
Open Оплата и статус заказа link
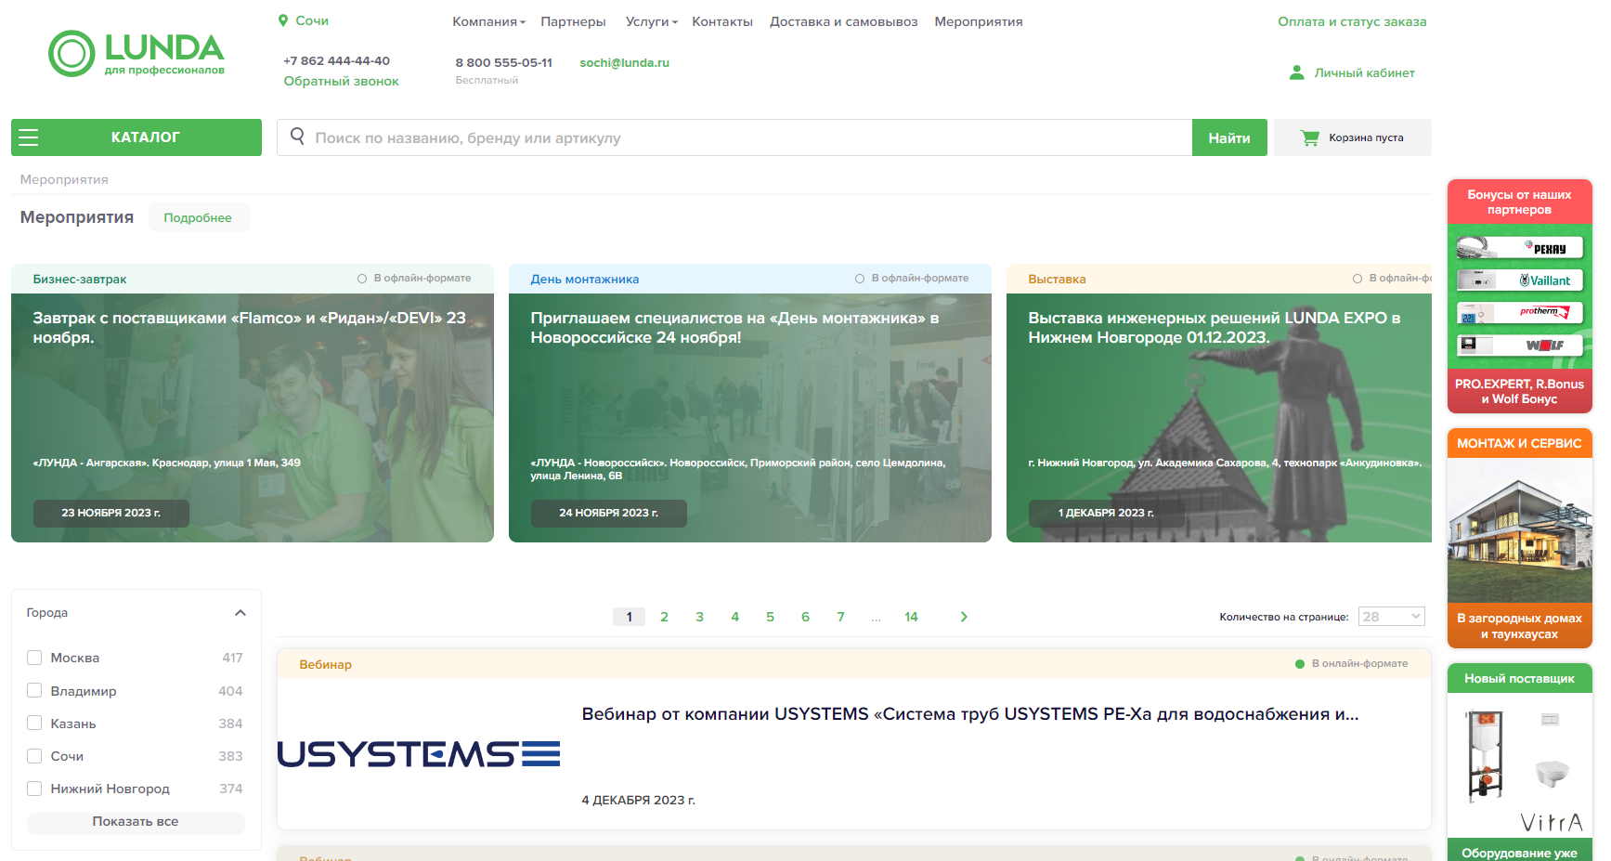click(x=1352, y=21)
